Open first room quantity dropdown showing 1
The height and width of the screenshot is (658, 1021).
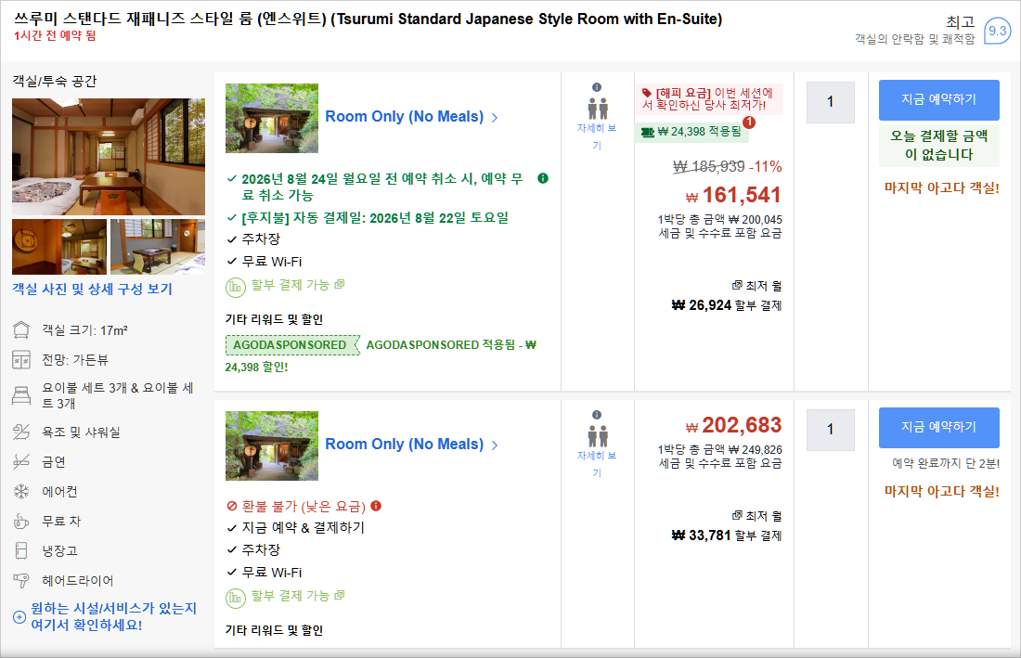coord(830,102)
